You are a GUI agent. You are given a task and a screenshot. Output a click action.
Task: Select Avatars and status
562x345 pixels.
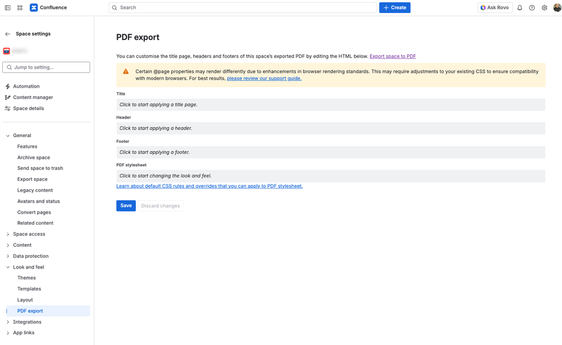pos(39,201)
